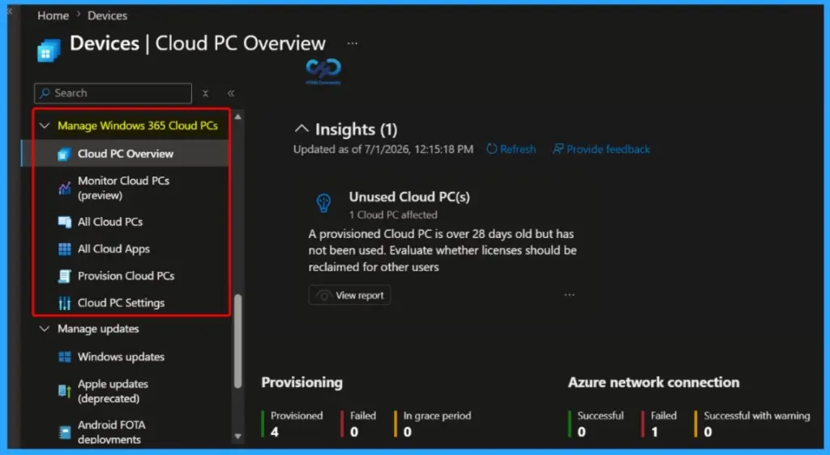Click the Azure network connection heading

pos(654,382)
